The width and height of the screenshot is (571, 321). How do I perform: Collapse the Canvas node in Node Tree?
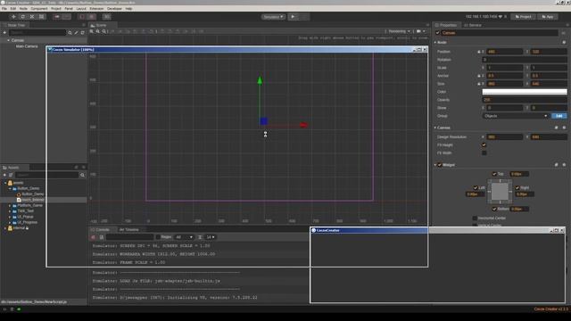click(x=8, y=40)
